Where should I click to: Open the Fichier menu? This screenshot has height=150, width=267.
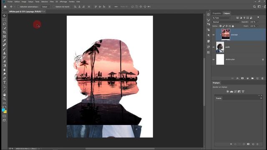10,2
